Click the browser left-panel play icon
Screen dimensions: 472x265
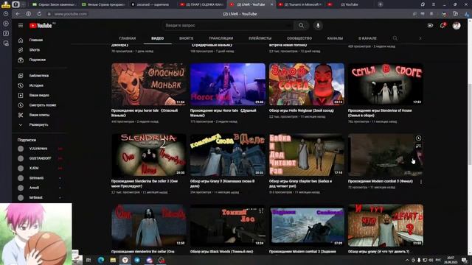tap(6, 24)
